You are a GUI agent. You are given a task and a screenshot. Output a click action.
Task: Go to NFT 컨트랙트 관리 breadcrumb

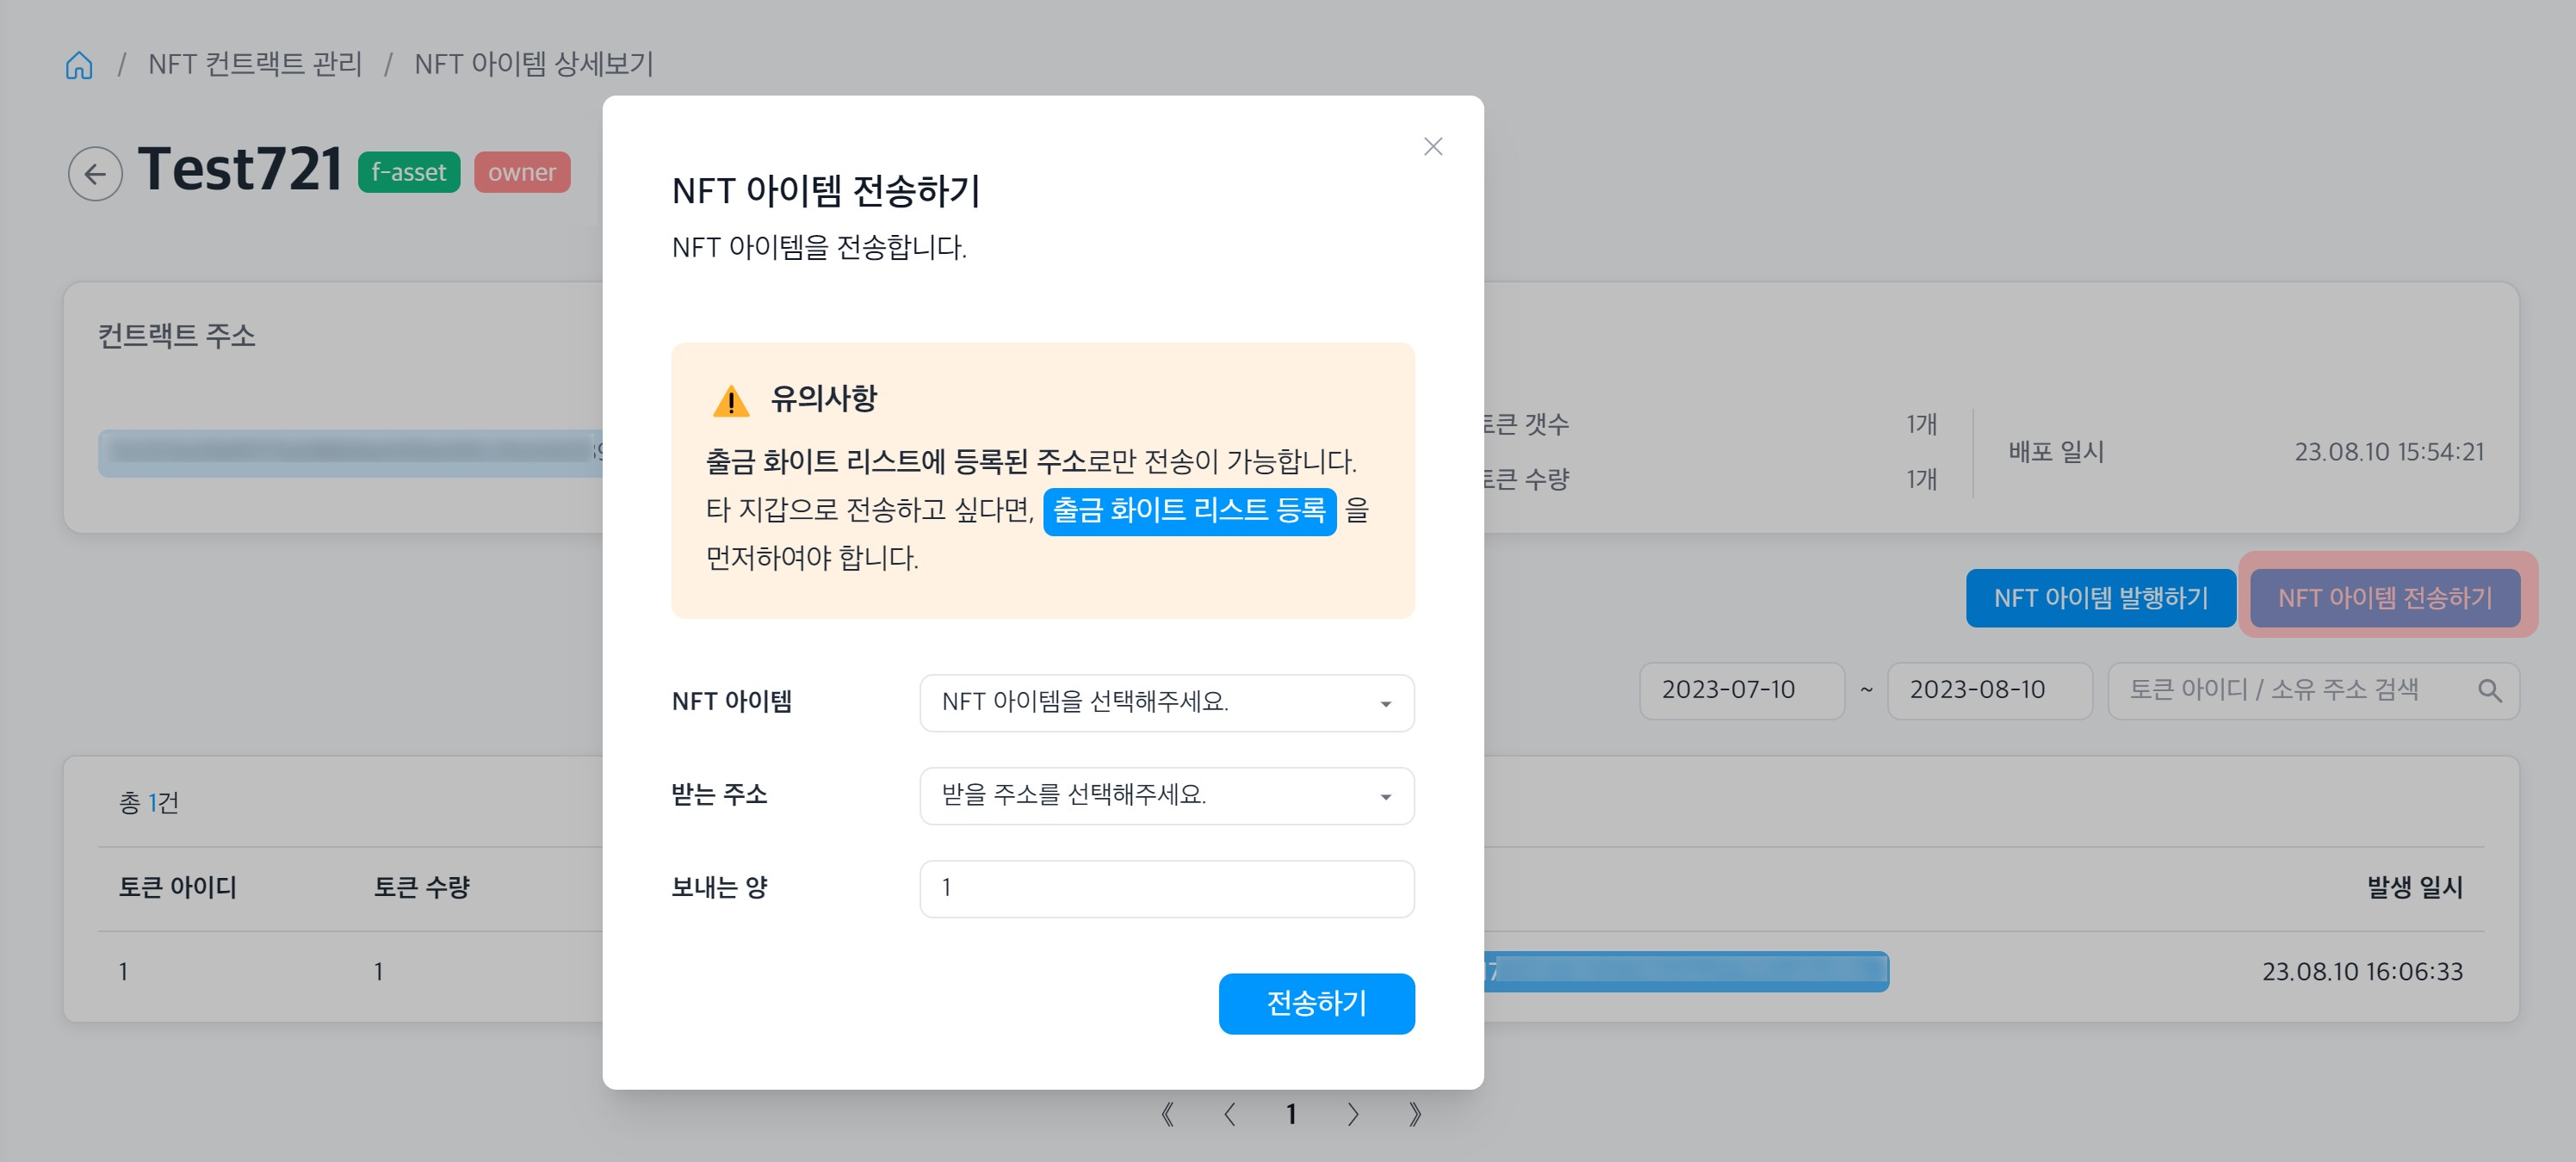[255, 65]
